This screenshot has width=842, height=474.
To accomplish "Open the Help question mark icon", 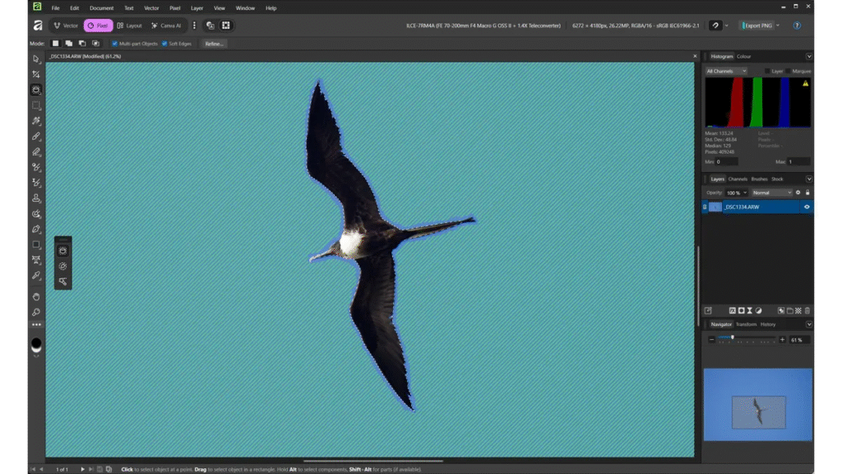I will click(797, 26).
